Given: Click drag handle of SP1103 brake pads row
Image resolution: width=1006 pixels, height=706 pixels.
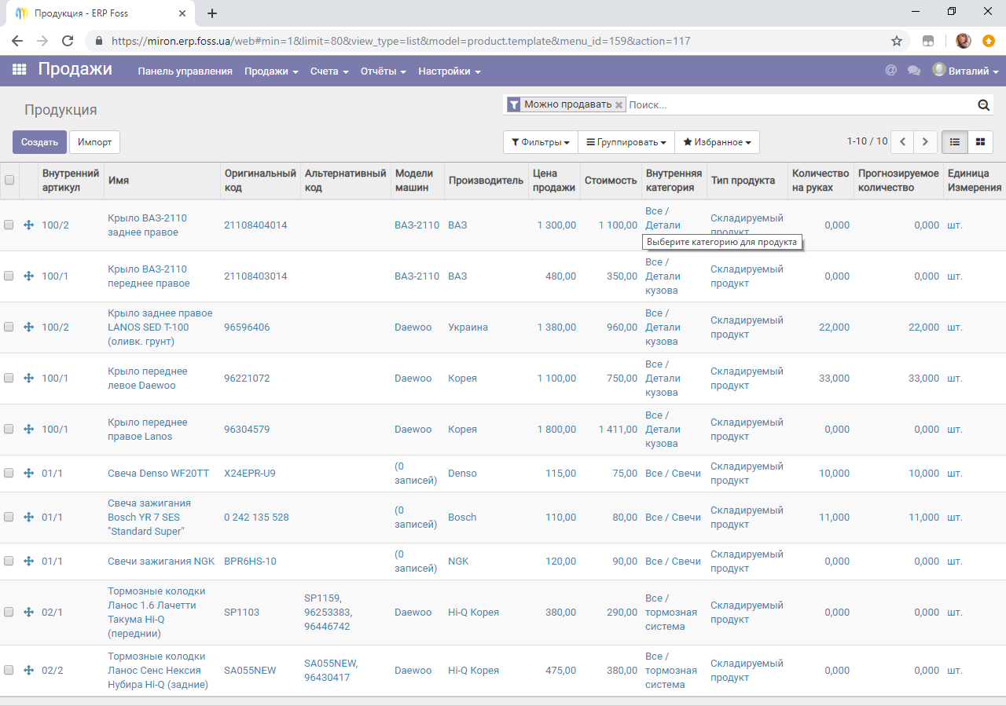Looking at the screenshot, I should click(x=29, y=612).
